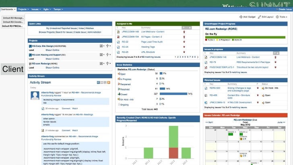Image resolution: width=293 pixels, height=165 pixels.
Task: Click Alberto Roig's avatar in Activity Stream
Action: pyautogui.click(x=35, y=96)
